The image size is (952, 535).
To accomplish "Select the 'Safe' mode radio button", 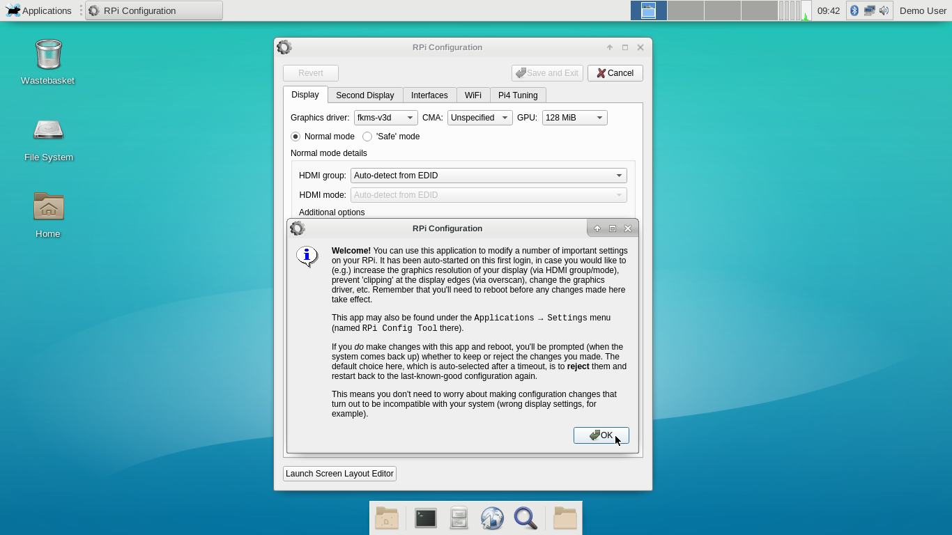I will coord(367,137).
